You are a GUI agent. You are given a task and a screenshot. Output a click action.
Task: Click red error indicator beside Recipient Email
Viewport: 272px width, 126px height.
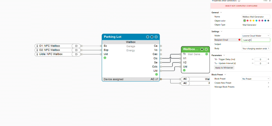[239, 40]
